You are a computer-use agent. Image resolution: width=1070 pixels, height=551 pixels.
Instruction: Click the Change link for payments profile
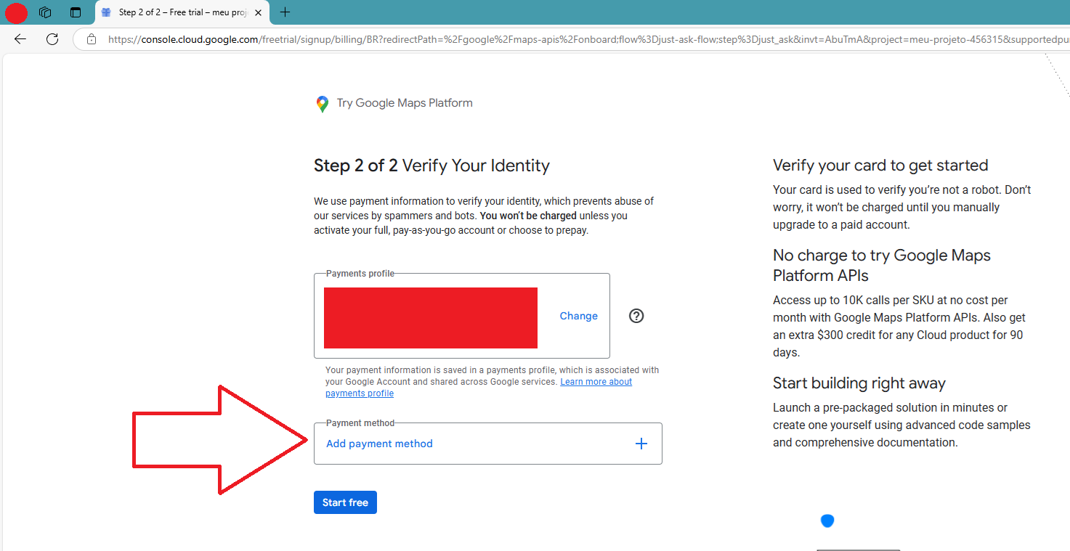tap(578, 316)
